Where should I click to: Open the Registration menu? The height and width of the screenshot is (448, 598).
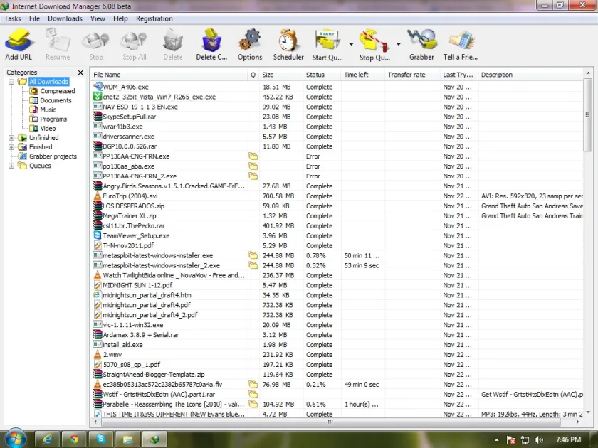coord(154,18)
